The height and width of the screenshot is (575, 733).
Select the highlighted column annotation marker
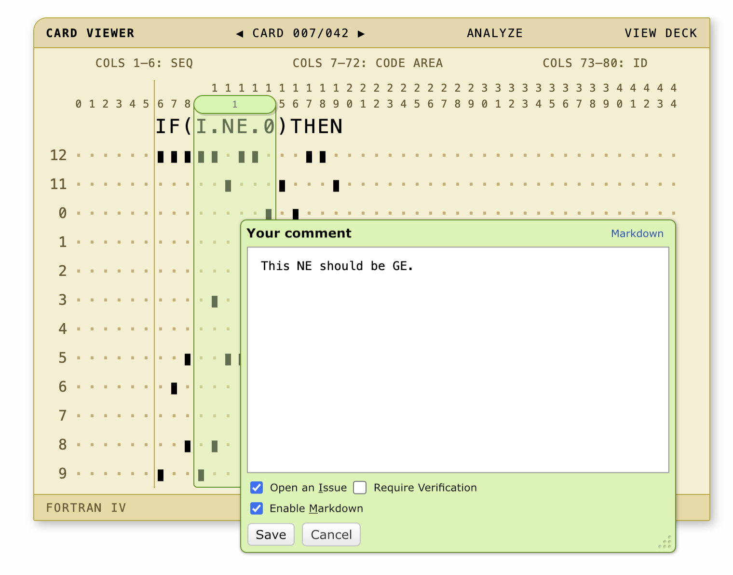(235, 104)
